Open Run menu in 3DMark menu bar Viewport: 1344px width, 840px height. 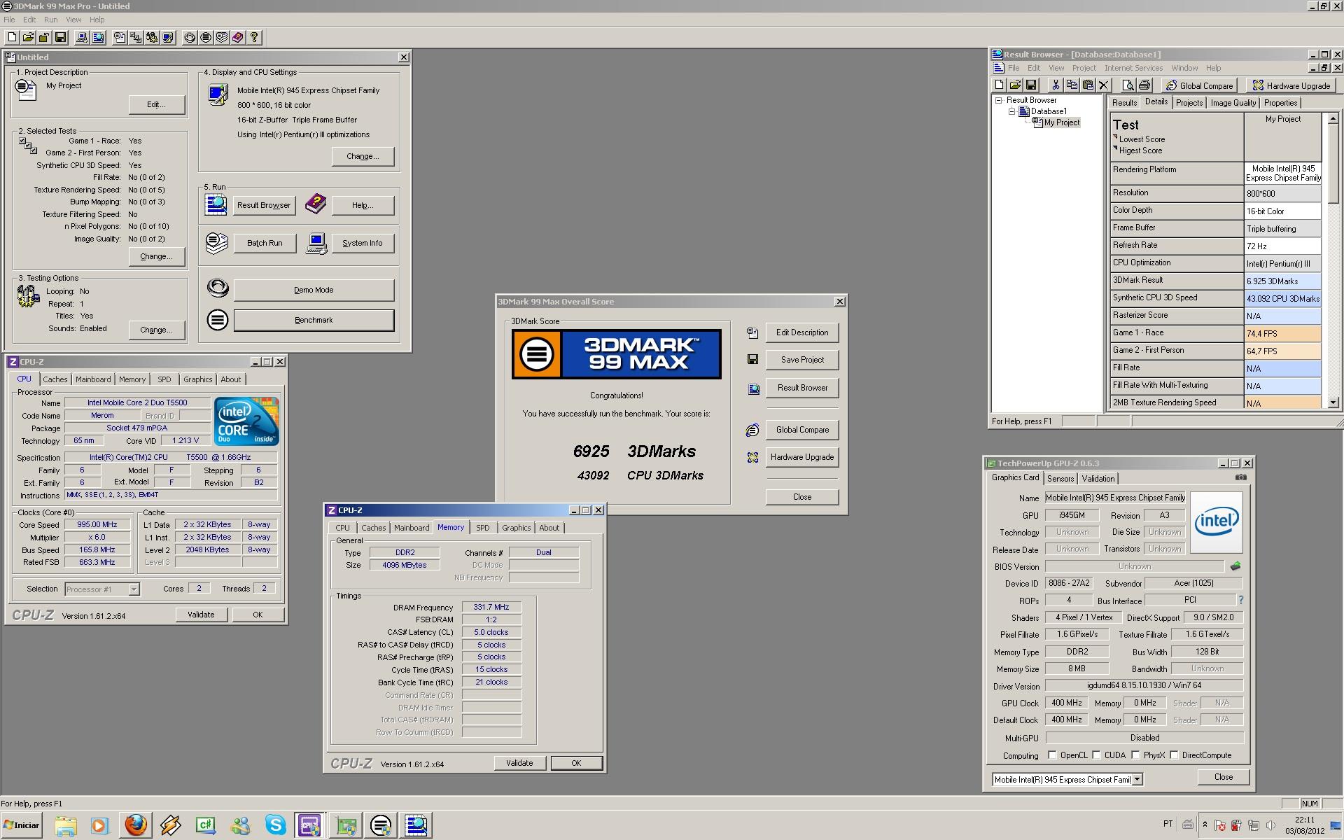pyautogui.click(x=50, y=20)
